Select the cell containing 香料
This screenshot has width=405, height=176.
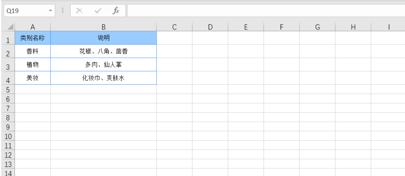33,51
